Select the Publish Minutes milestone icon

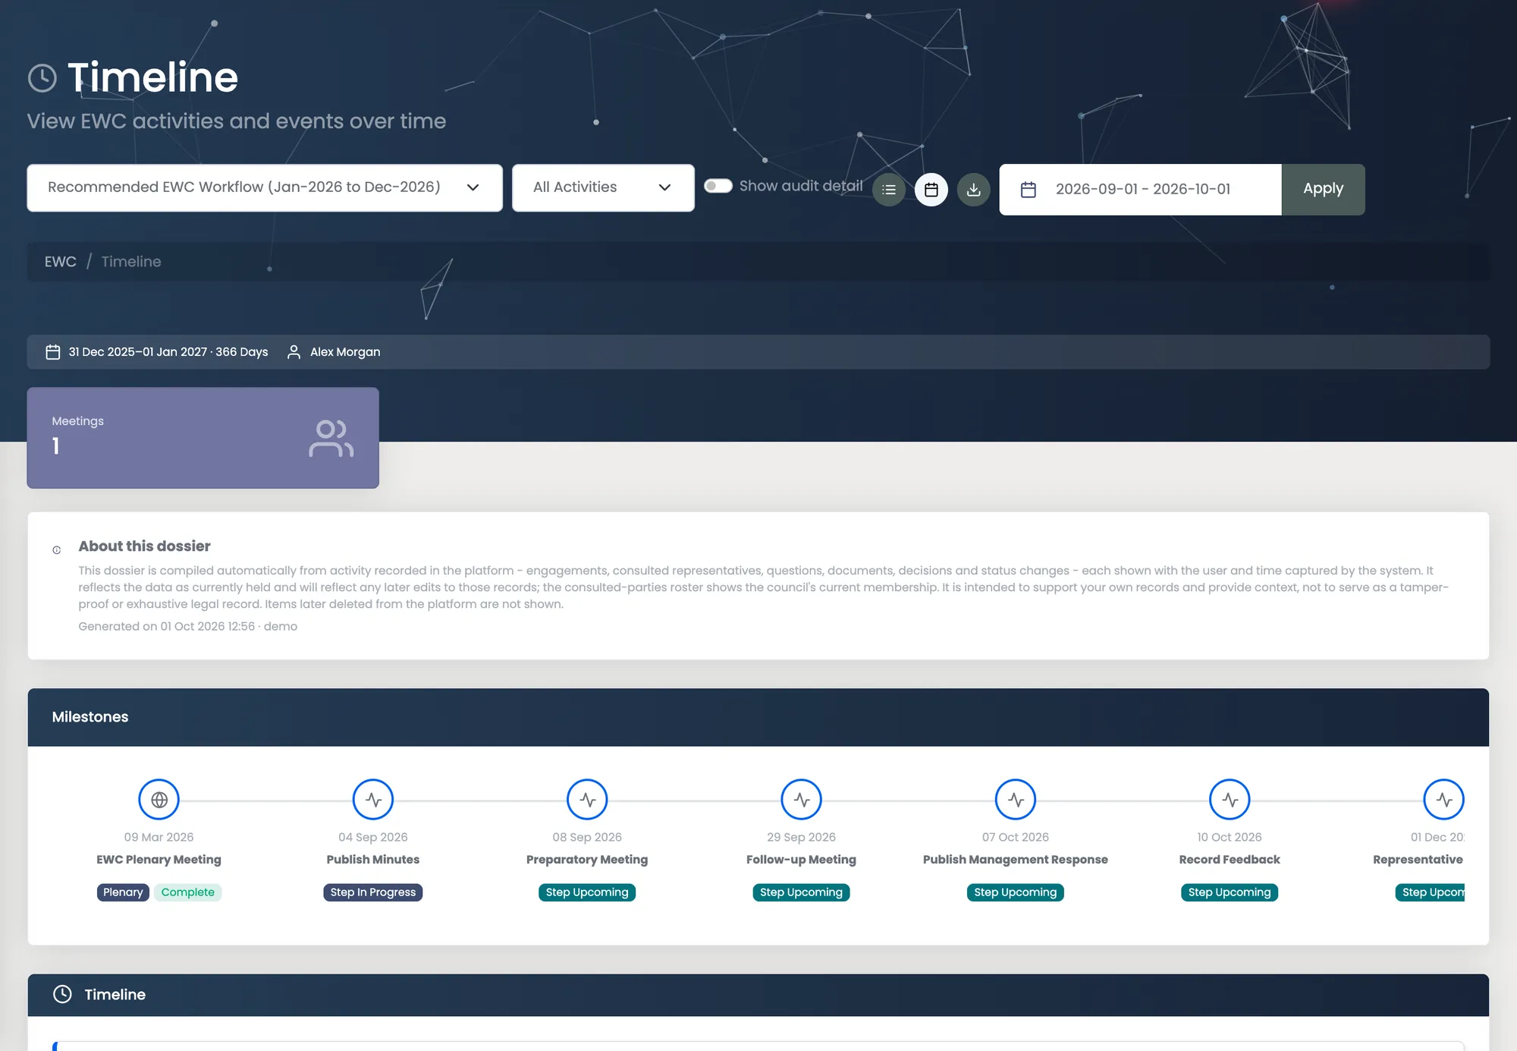[x=373, y=799]
